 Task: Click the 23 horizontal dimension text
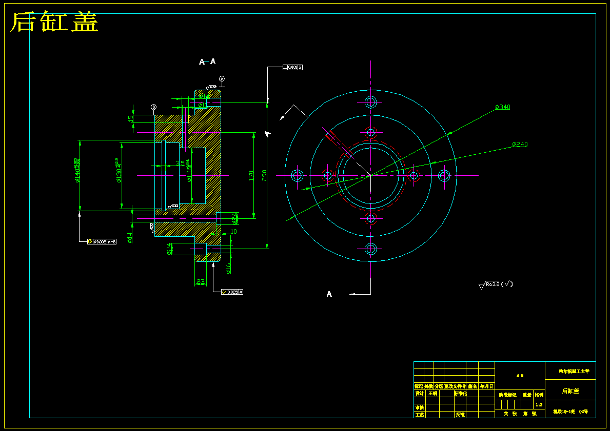point(201,281)
